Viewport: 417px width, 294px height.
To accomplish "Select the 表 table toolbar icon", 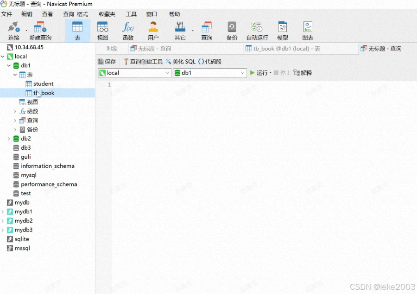I will tap(77, 31).
